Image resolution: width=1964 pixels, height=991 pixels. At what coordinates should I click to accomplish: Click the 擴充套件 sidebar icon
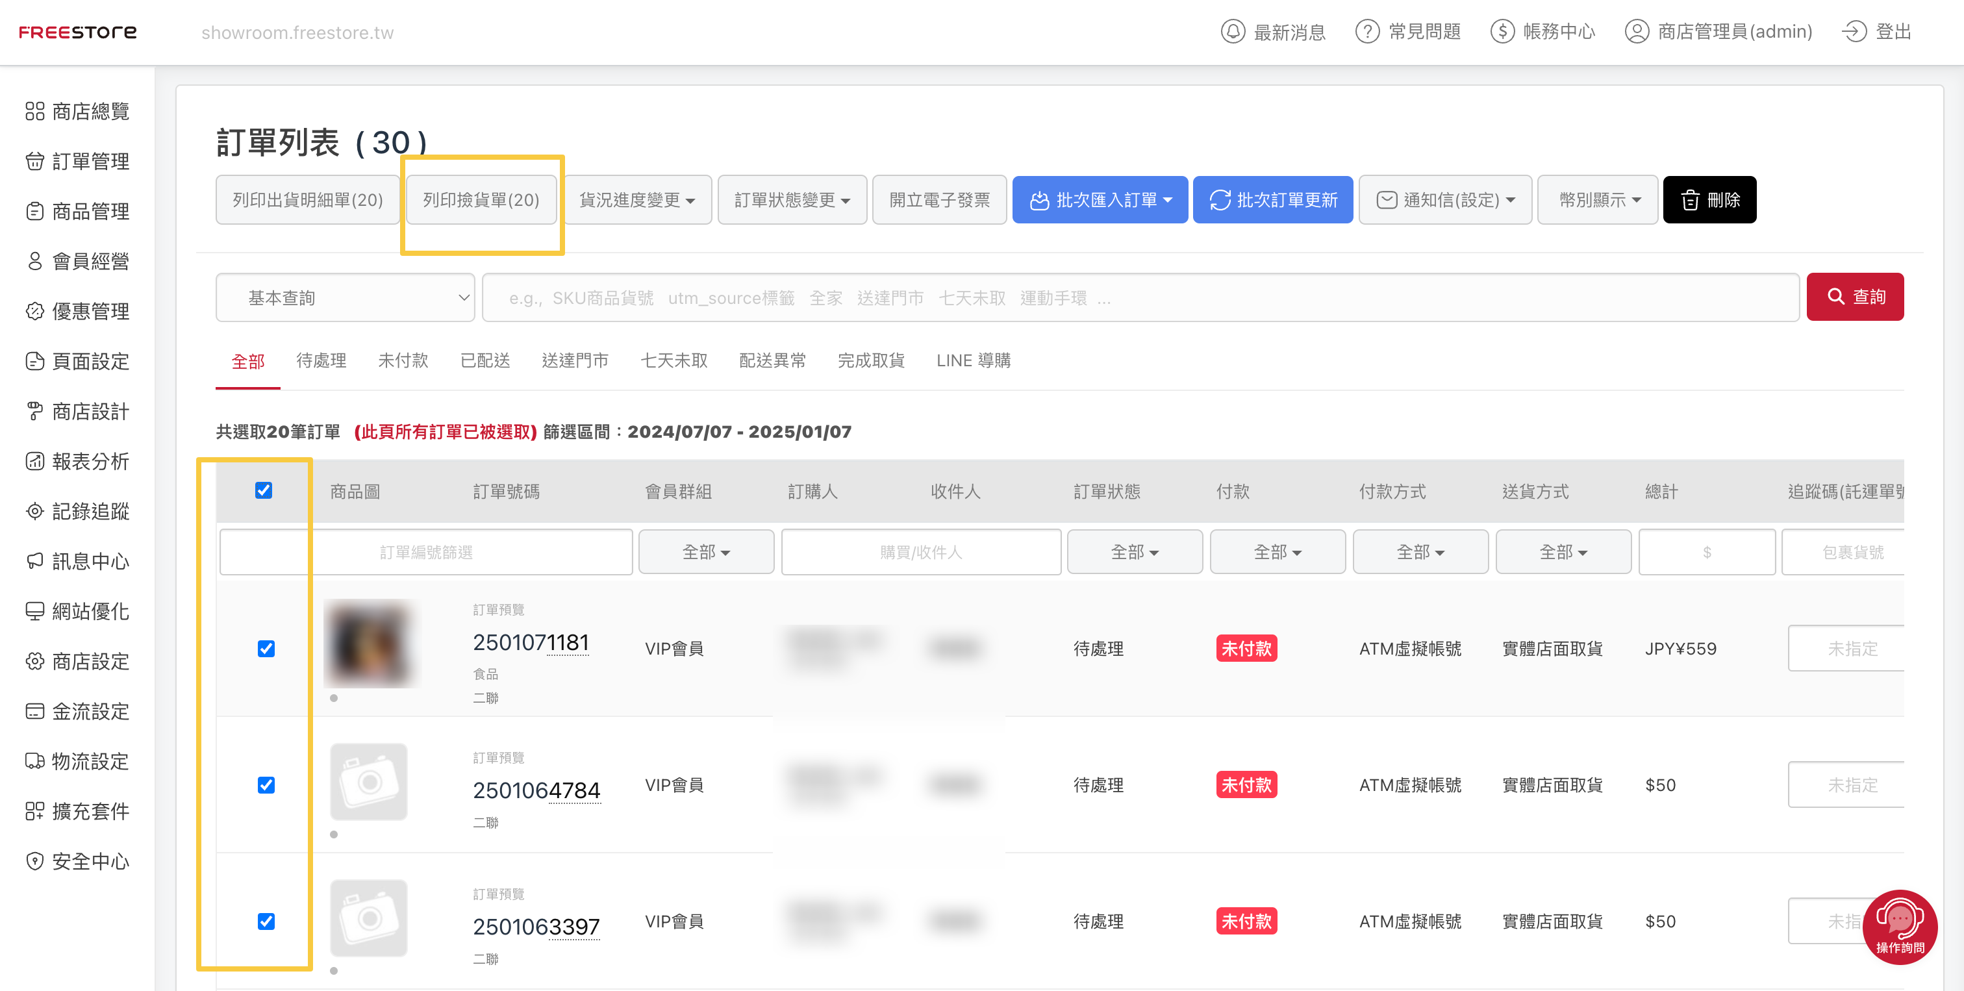[x=35, y=811]
